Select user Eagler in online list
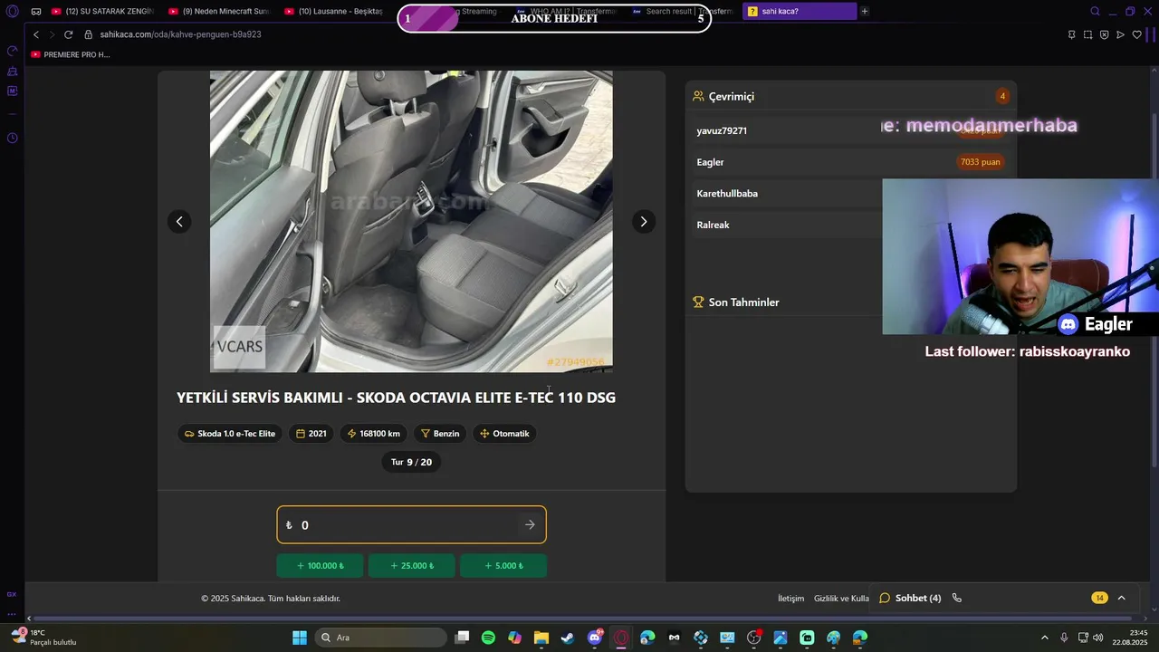This screenshot has height=652, width=1159. [x=710, y=162]
